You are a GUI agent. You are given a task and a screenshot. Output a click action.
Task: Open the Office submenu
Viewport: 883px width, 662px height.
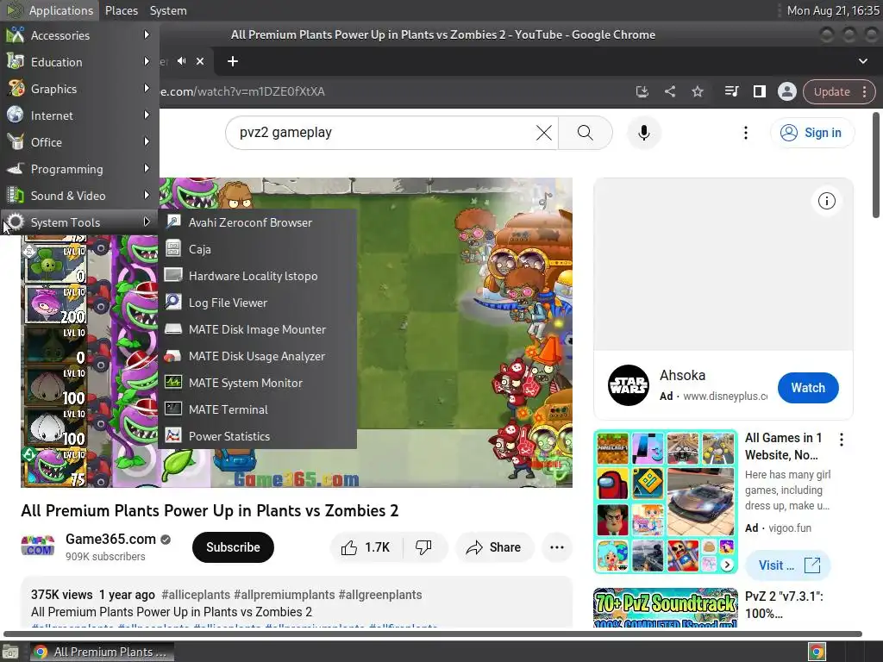(x=79, y=142)
